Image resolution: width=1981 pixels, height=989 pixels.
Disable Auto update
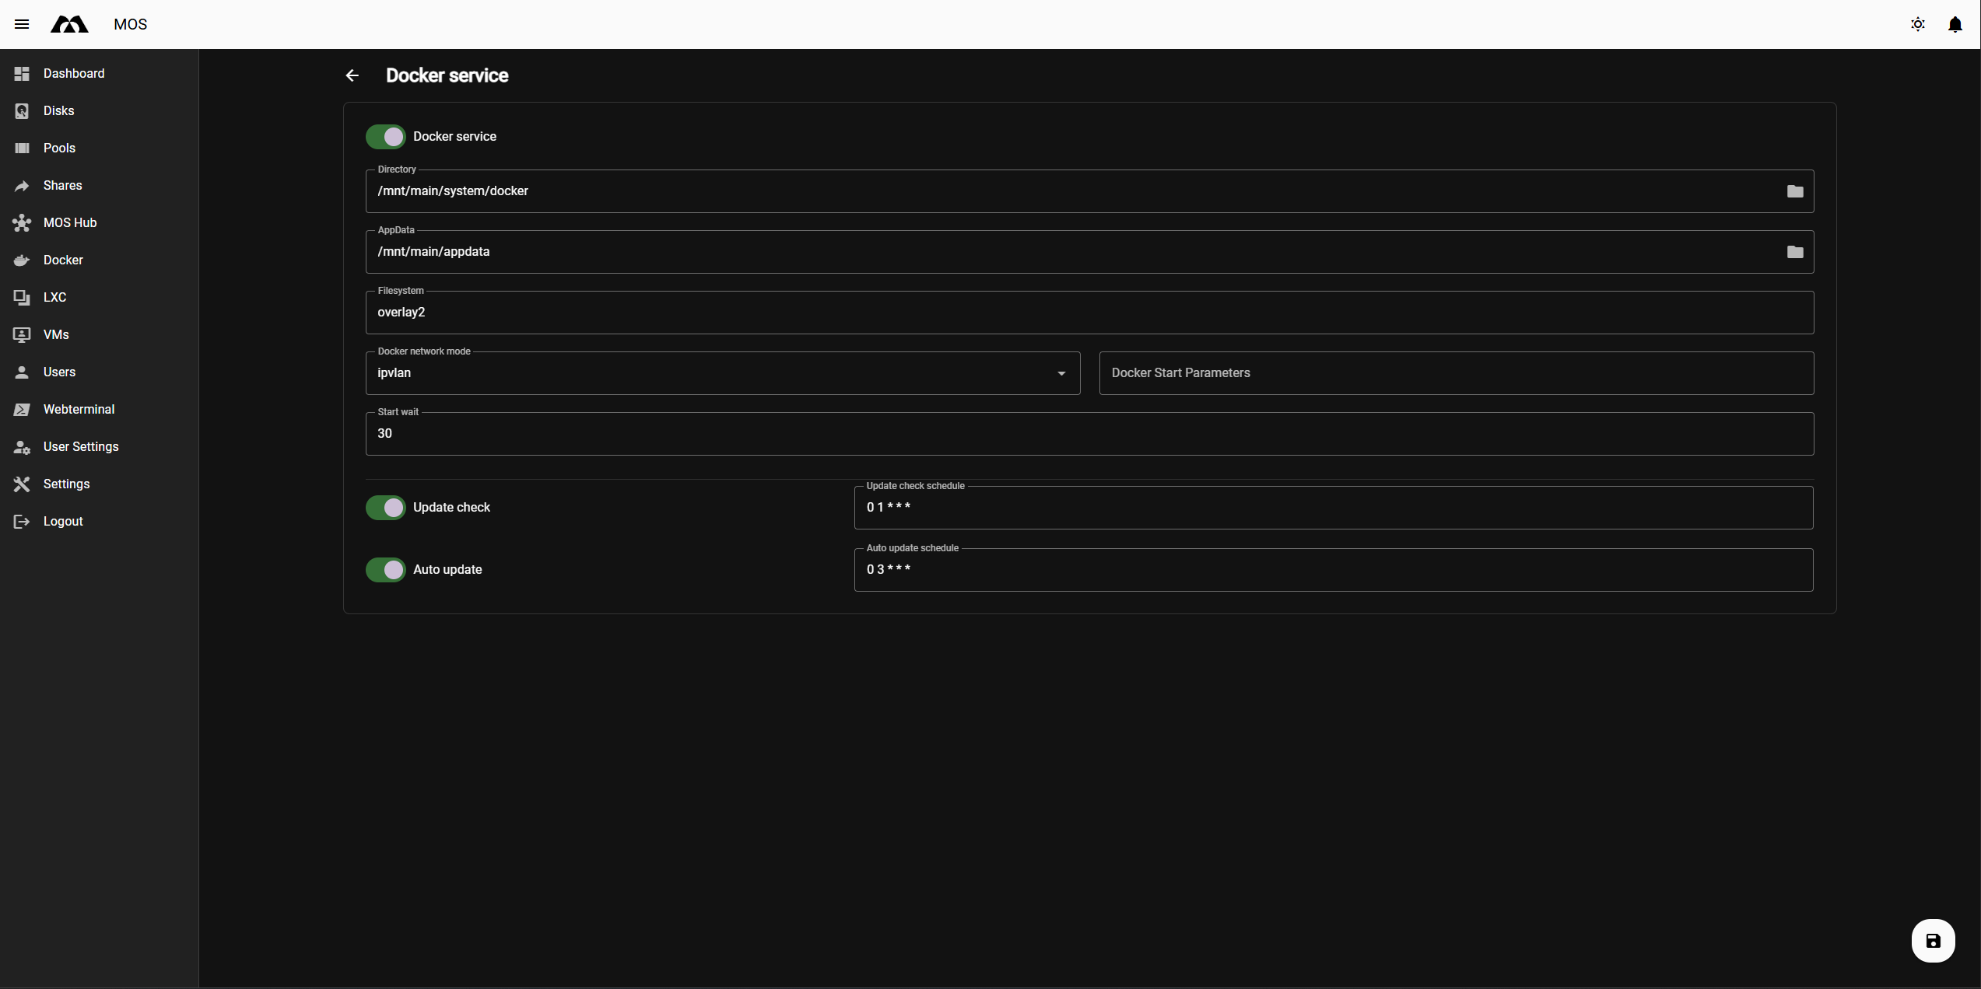385,569
